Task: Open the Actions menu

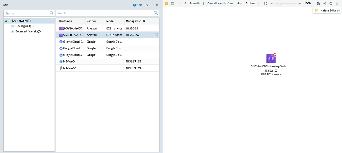Action: click(x=250, y=4)
